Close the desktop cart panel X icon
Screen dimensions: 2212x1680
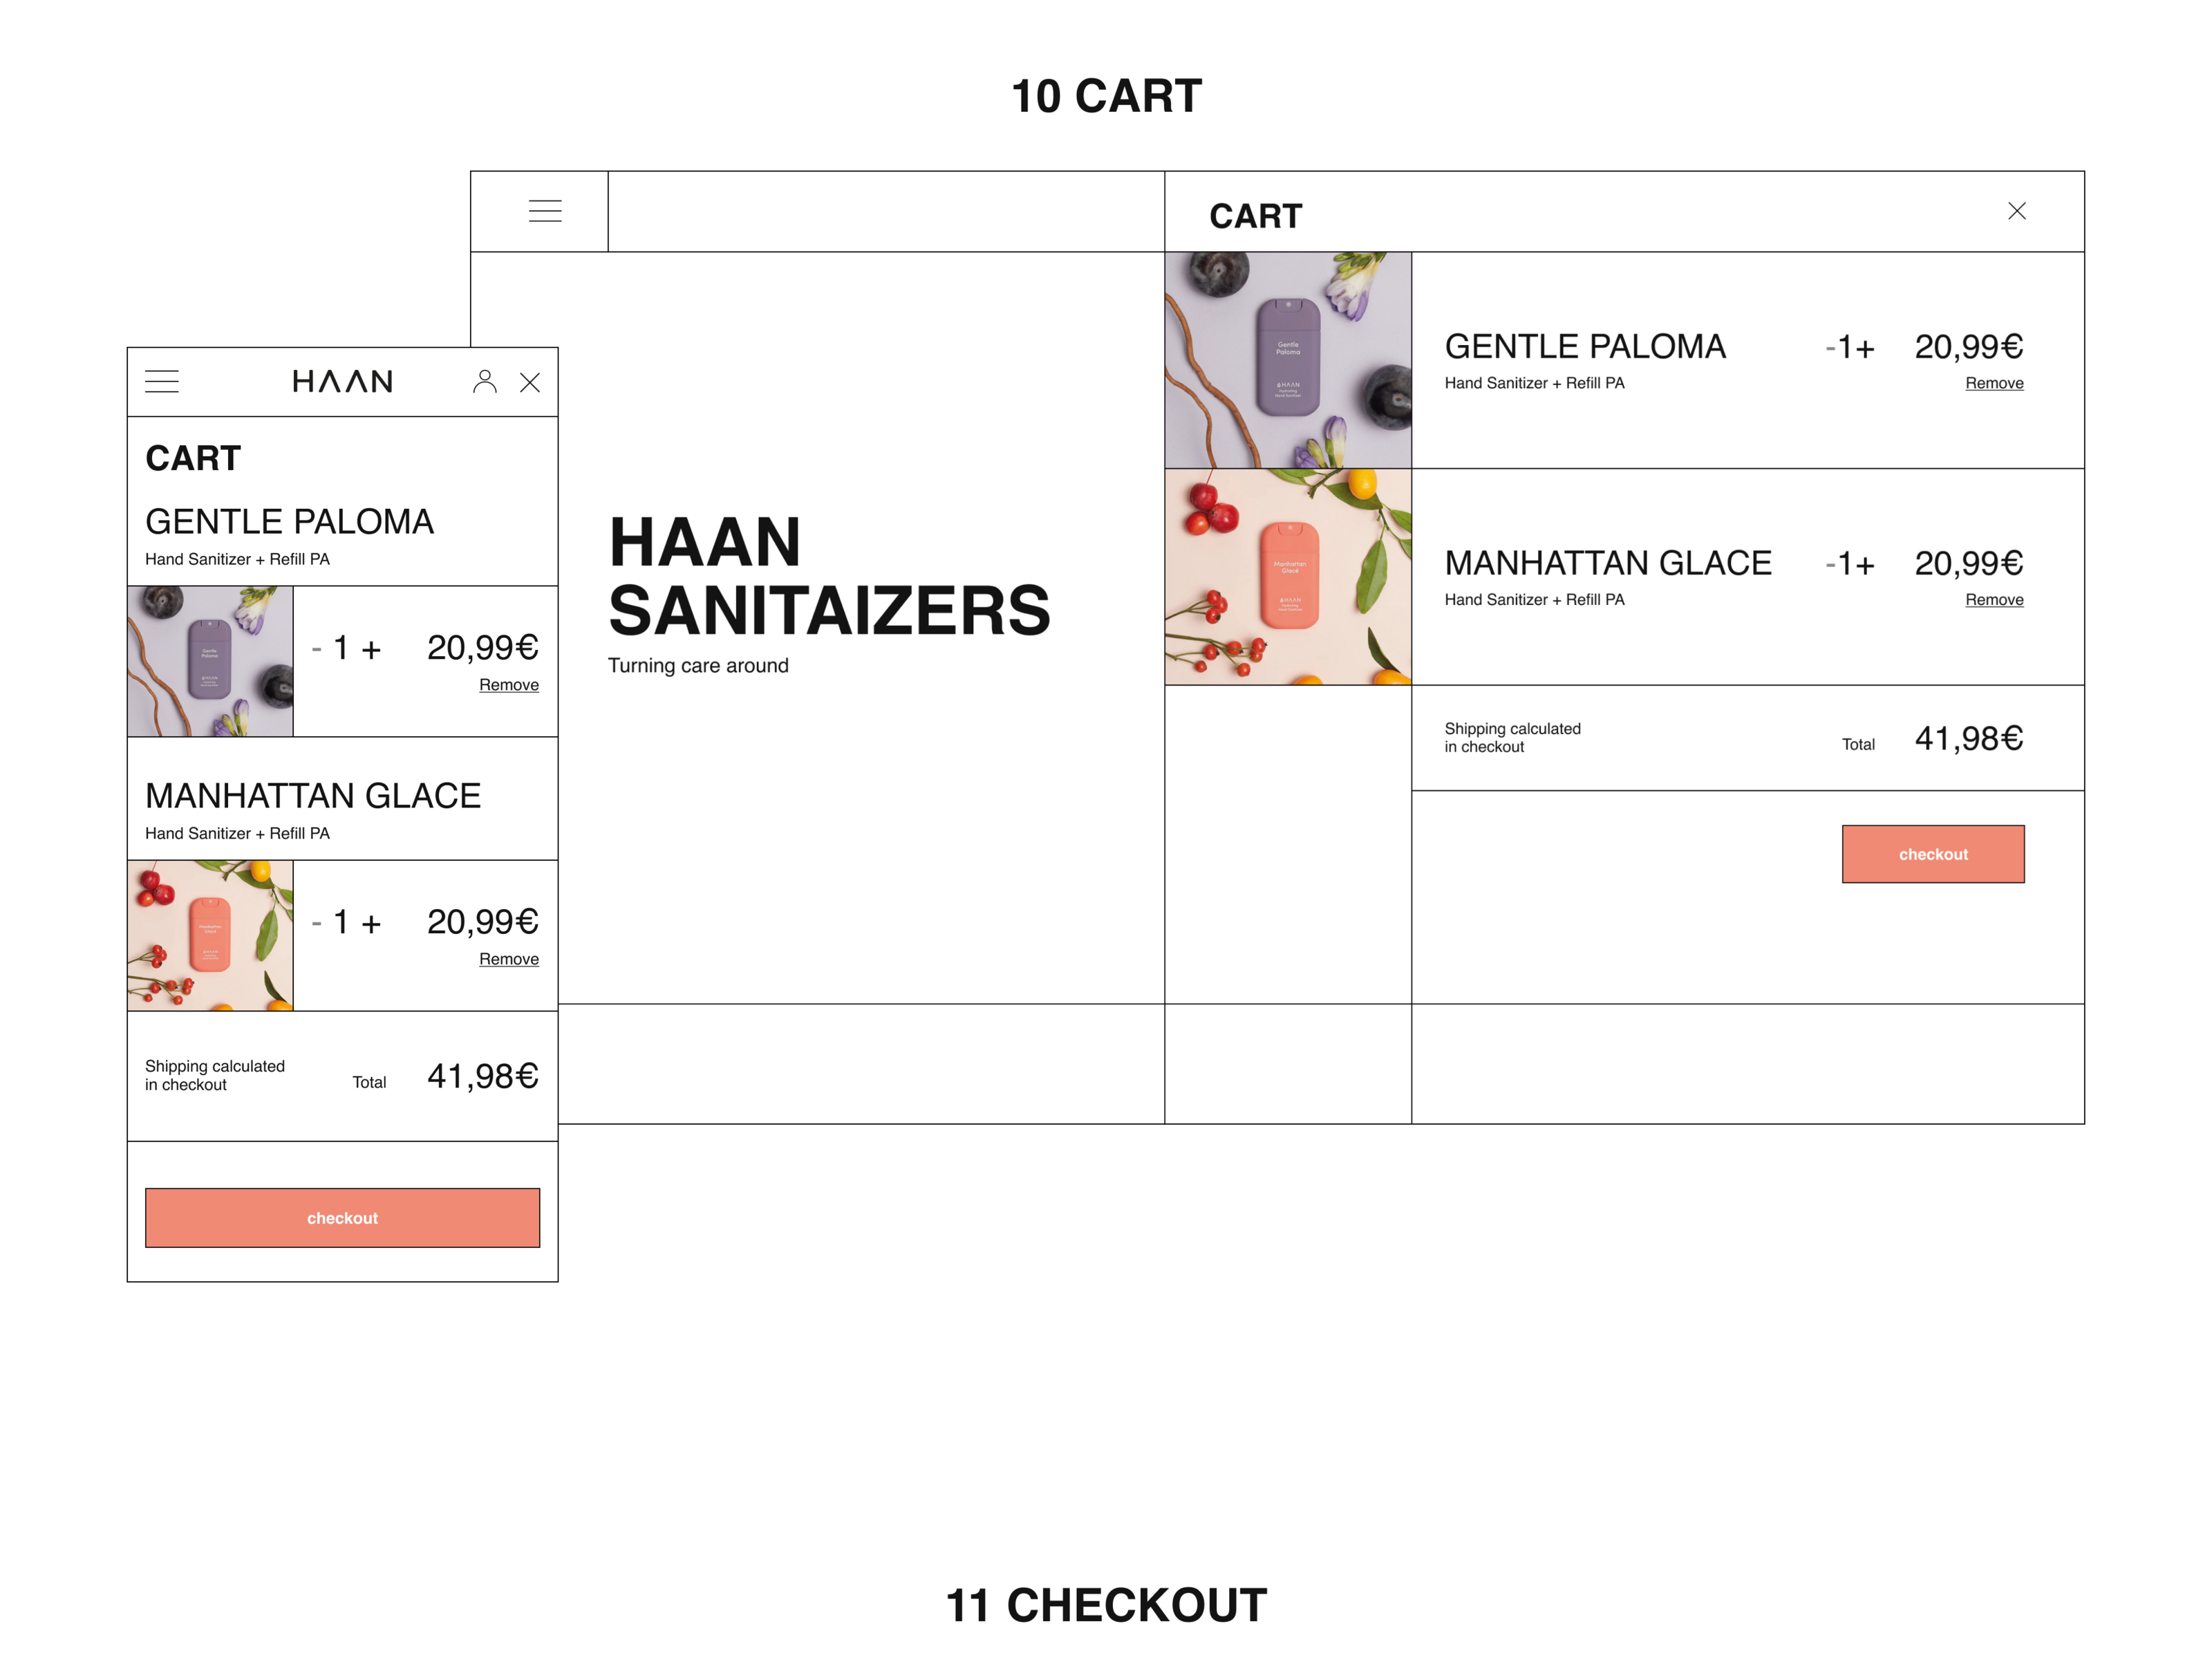2017,211
